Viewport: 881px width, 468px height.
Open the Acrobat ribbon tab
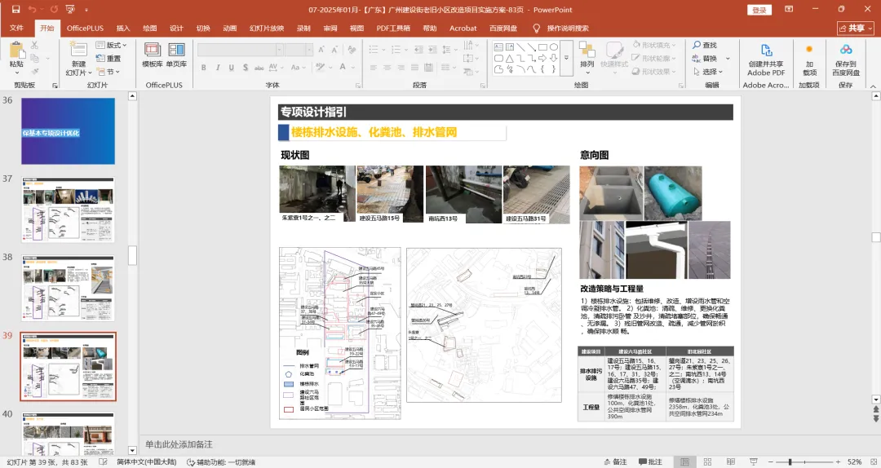[463, 28]
